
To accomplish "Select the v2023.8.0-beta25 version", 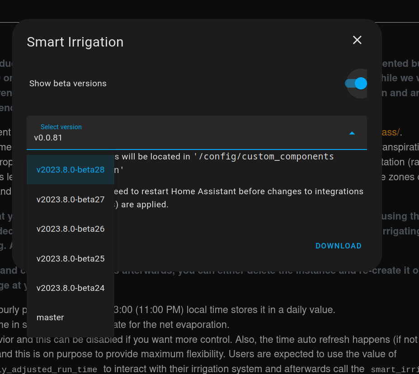I will coord(70,258).
